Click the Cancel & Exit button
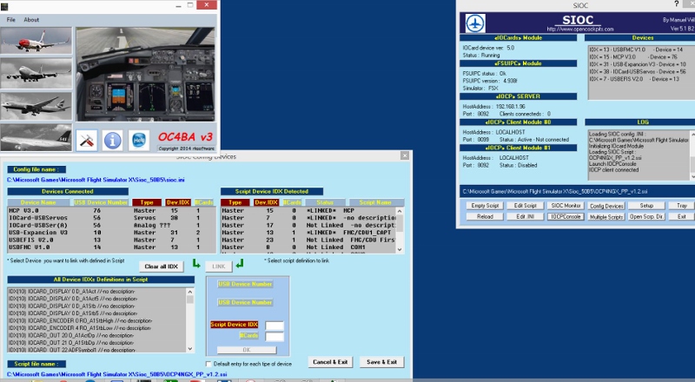This screenshot has height=382, width=695. pos(330,361)
